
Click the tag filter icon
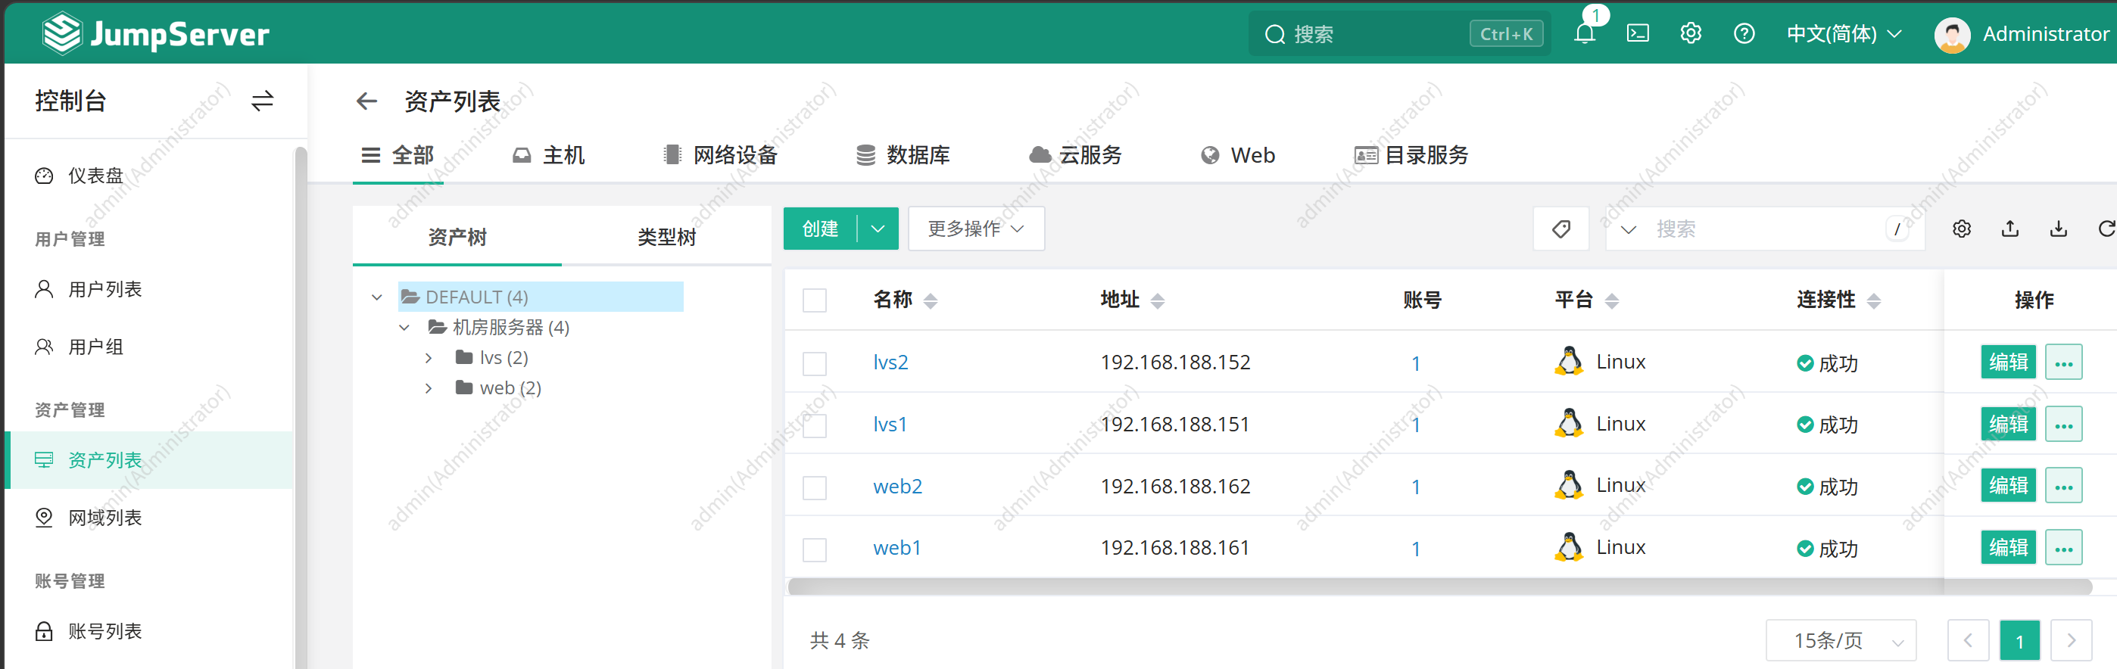1560,229
